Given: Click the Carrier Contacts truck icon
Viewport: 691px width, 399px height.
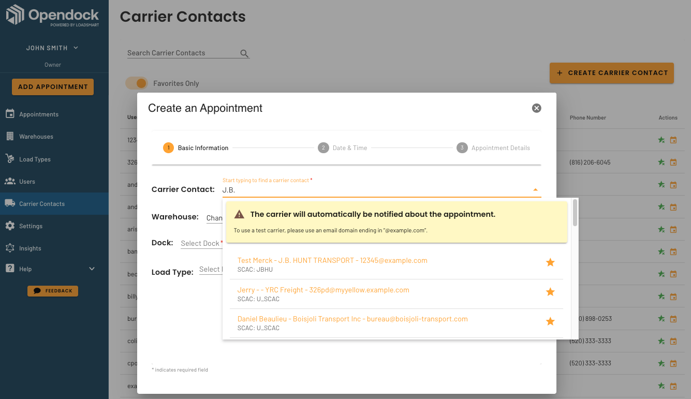Looking at the screenshot, I should (x=10, y=203).
